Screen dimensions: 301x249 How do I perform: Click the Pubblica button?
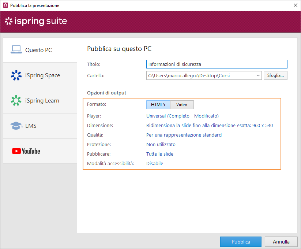point(241,242)
